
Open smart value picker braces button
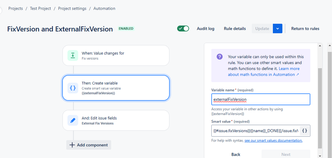[304, 131]
